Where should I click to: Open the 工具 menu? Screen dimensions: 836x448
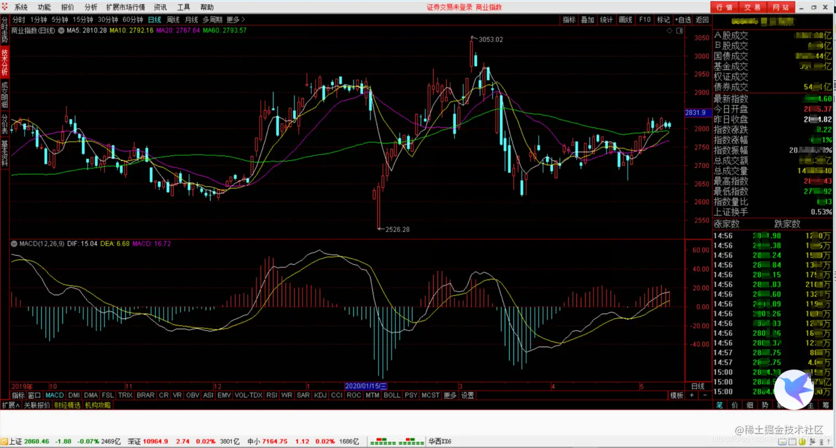pos(184,7)
